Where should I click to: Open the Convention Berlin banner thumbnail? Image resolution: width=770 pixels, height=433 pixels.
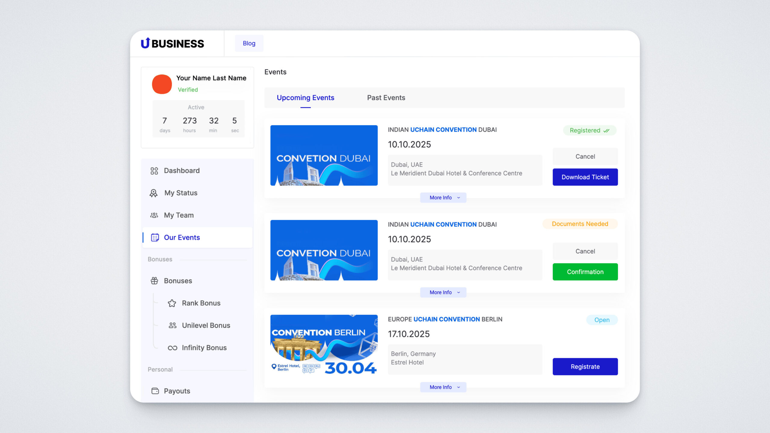click(324, 345)
